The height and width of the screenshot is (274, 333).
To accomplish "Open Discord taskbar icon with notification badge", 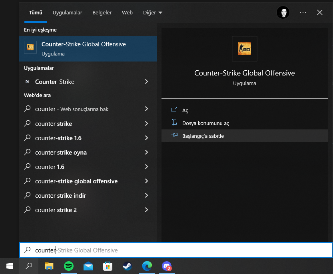I will [x=167, y=266].
